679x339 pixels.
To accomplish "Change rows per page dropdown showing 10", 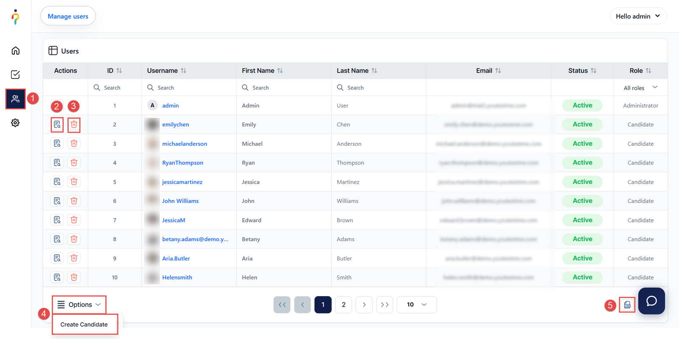I will 416,305.
